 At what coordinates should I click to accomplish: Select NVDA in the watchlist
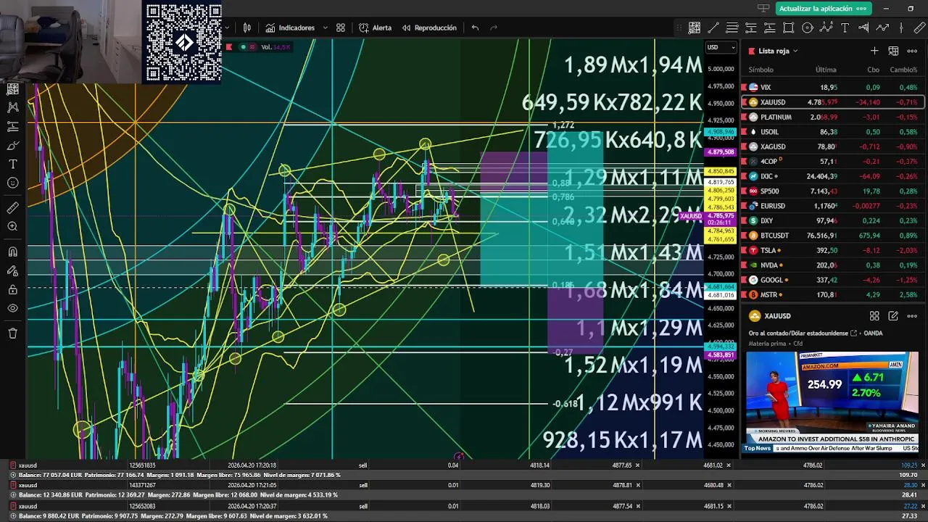coord(832,265)
